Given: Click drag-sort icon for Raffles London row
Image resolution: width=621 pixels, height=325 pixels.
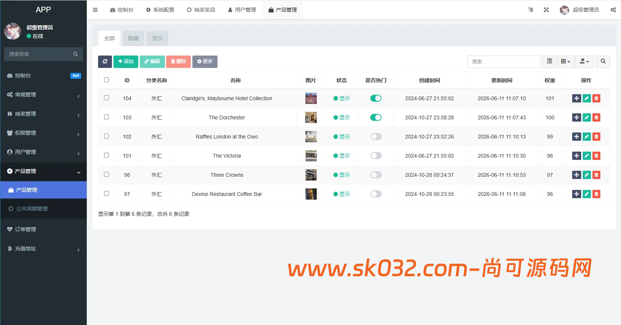Looking at the screenshot, I should pyautogui.click(x=577, y=137).
